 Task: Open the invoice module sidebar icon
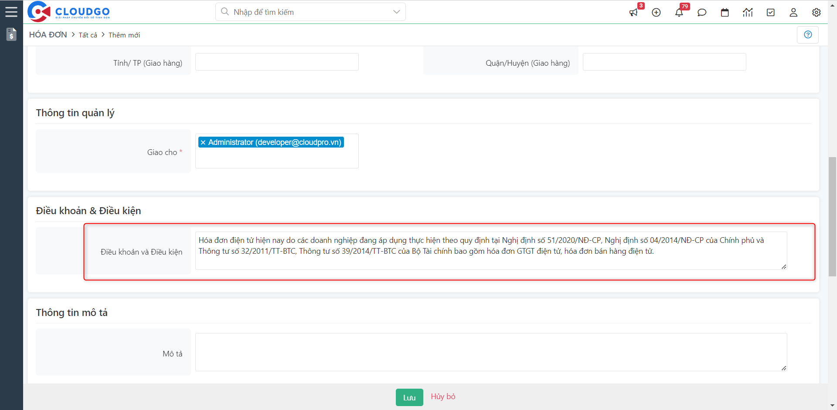click(x=11, y=34)
